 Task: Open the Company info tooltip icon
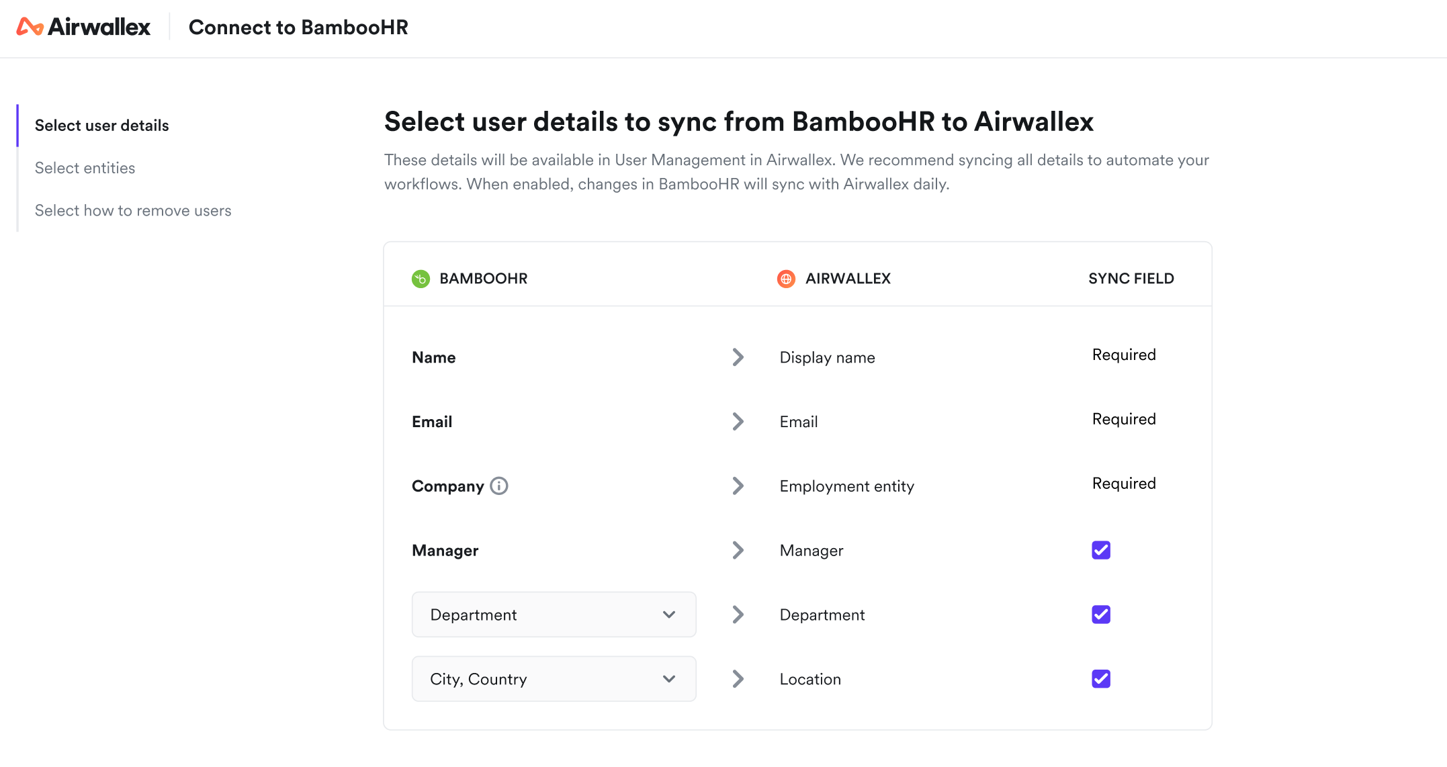coord(499,486)
